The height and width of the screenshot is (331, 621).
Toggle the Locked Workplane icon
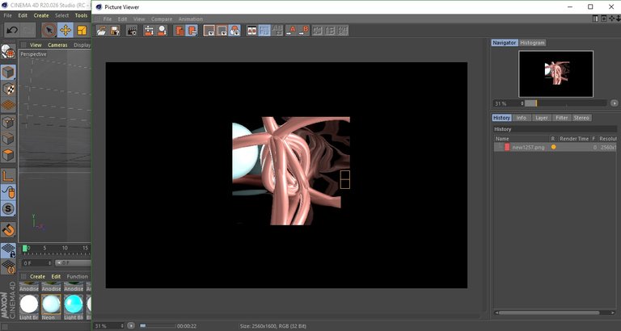point(8,250)
